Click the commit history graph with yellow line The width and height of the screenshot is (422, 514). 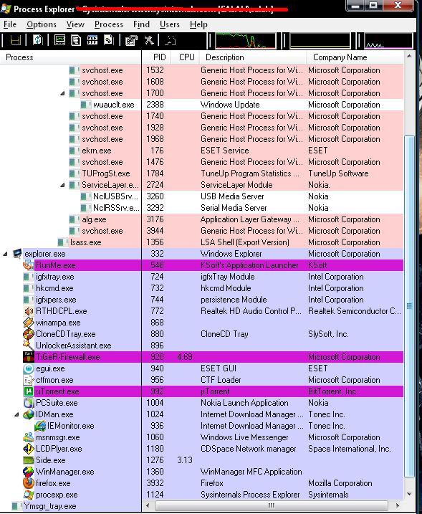[320, 41]
